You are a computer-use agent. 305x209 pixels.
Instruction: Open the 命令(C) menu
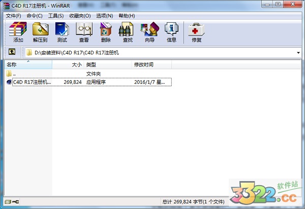35,16
